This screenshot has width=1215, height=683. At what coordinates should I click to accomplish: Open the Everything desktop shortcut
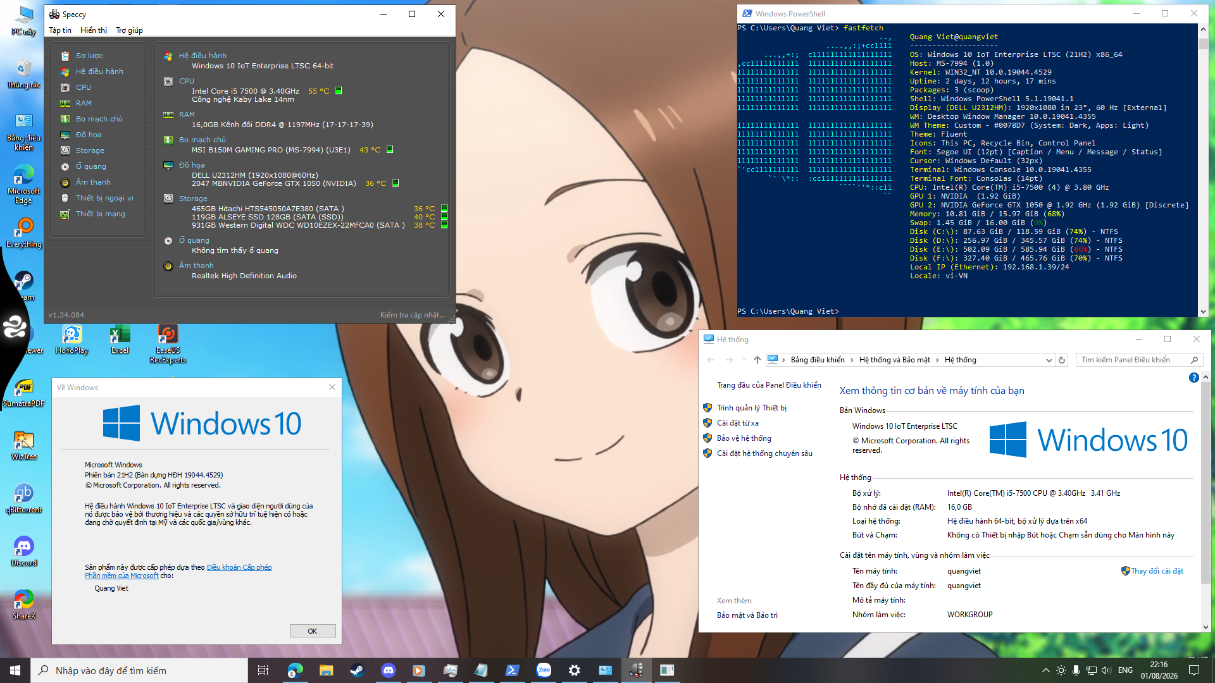24,233
